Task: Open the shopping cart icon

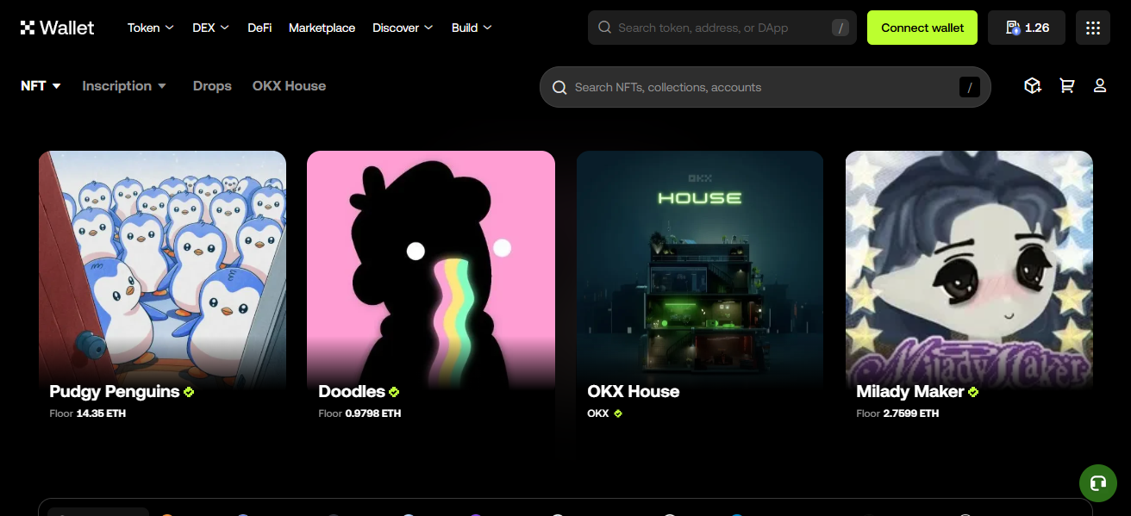Action: pos(1067,86)
